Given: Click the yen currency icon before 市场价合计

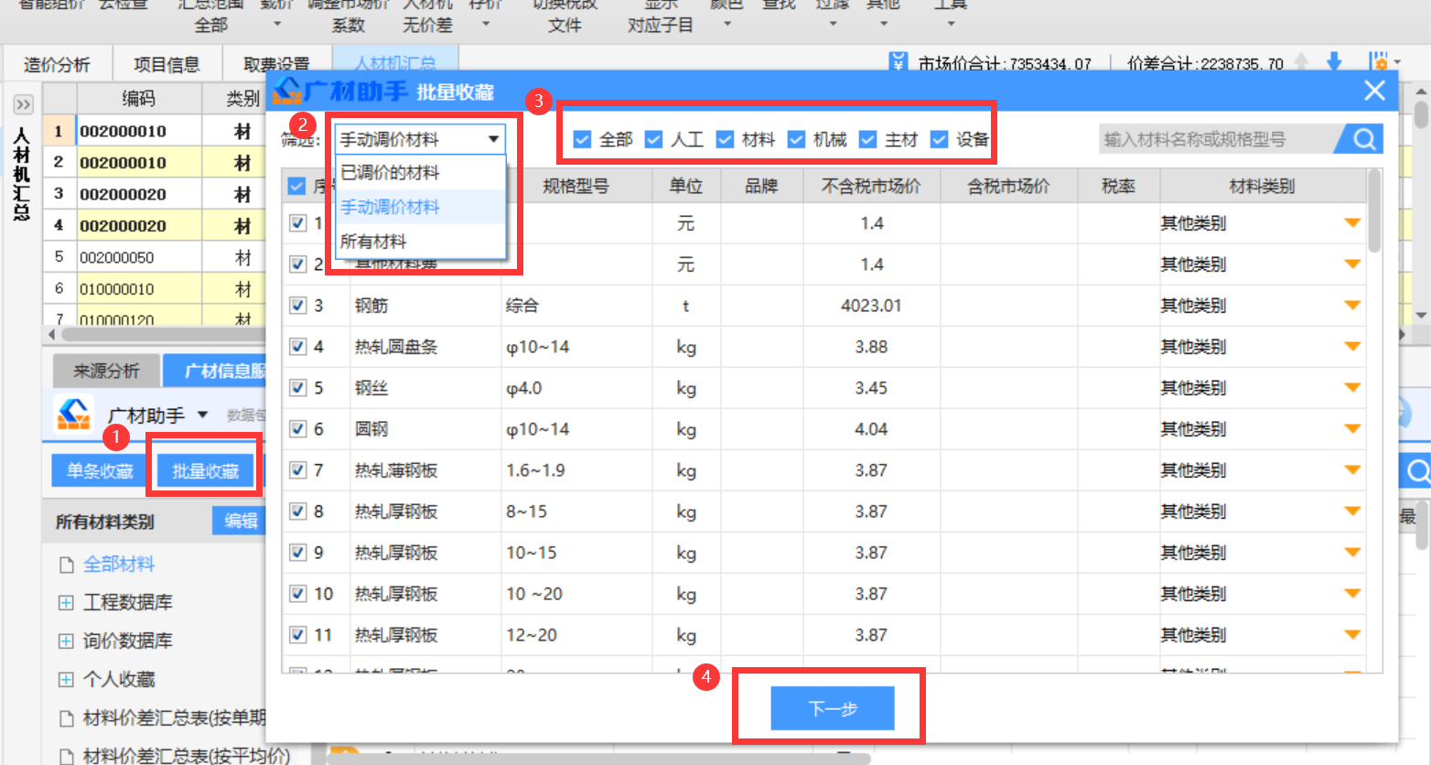Looking at the screenshot, I should click(x=898, y=62).
